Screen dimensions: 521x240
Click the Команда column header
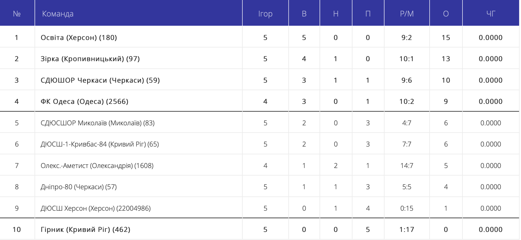pyautogui.click(x=58, y=14)
